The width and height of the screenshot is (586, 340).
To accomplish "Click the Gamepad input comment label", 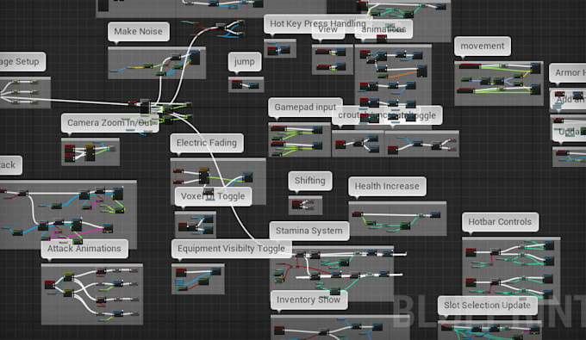I will coord(305,108).
